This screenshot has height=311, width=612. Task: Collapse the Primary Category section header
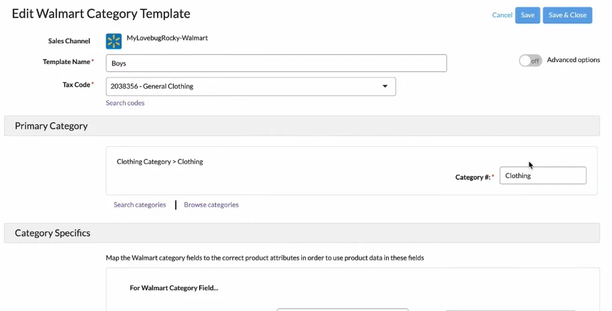51,125
